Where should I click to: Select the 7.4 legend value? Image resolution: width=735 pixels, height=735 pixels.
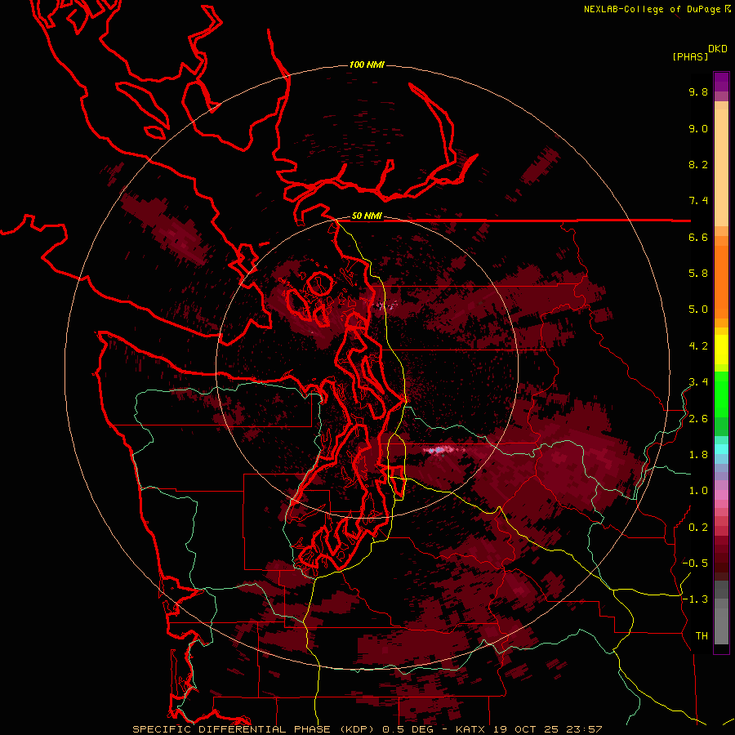tap(698, 201)
